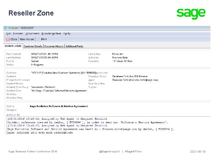
Task: Click Incident Type Group value Documents - Electronic
Action: click(x=43, y=87)
